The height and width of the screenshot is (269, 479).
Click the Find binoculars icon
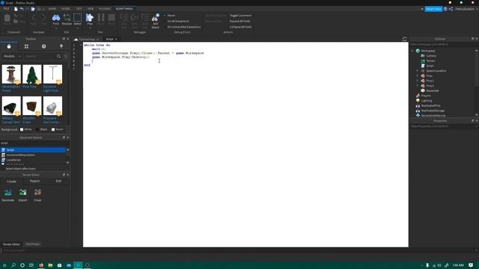(56, 18)
